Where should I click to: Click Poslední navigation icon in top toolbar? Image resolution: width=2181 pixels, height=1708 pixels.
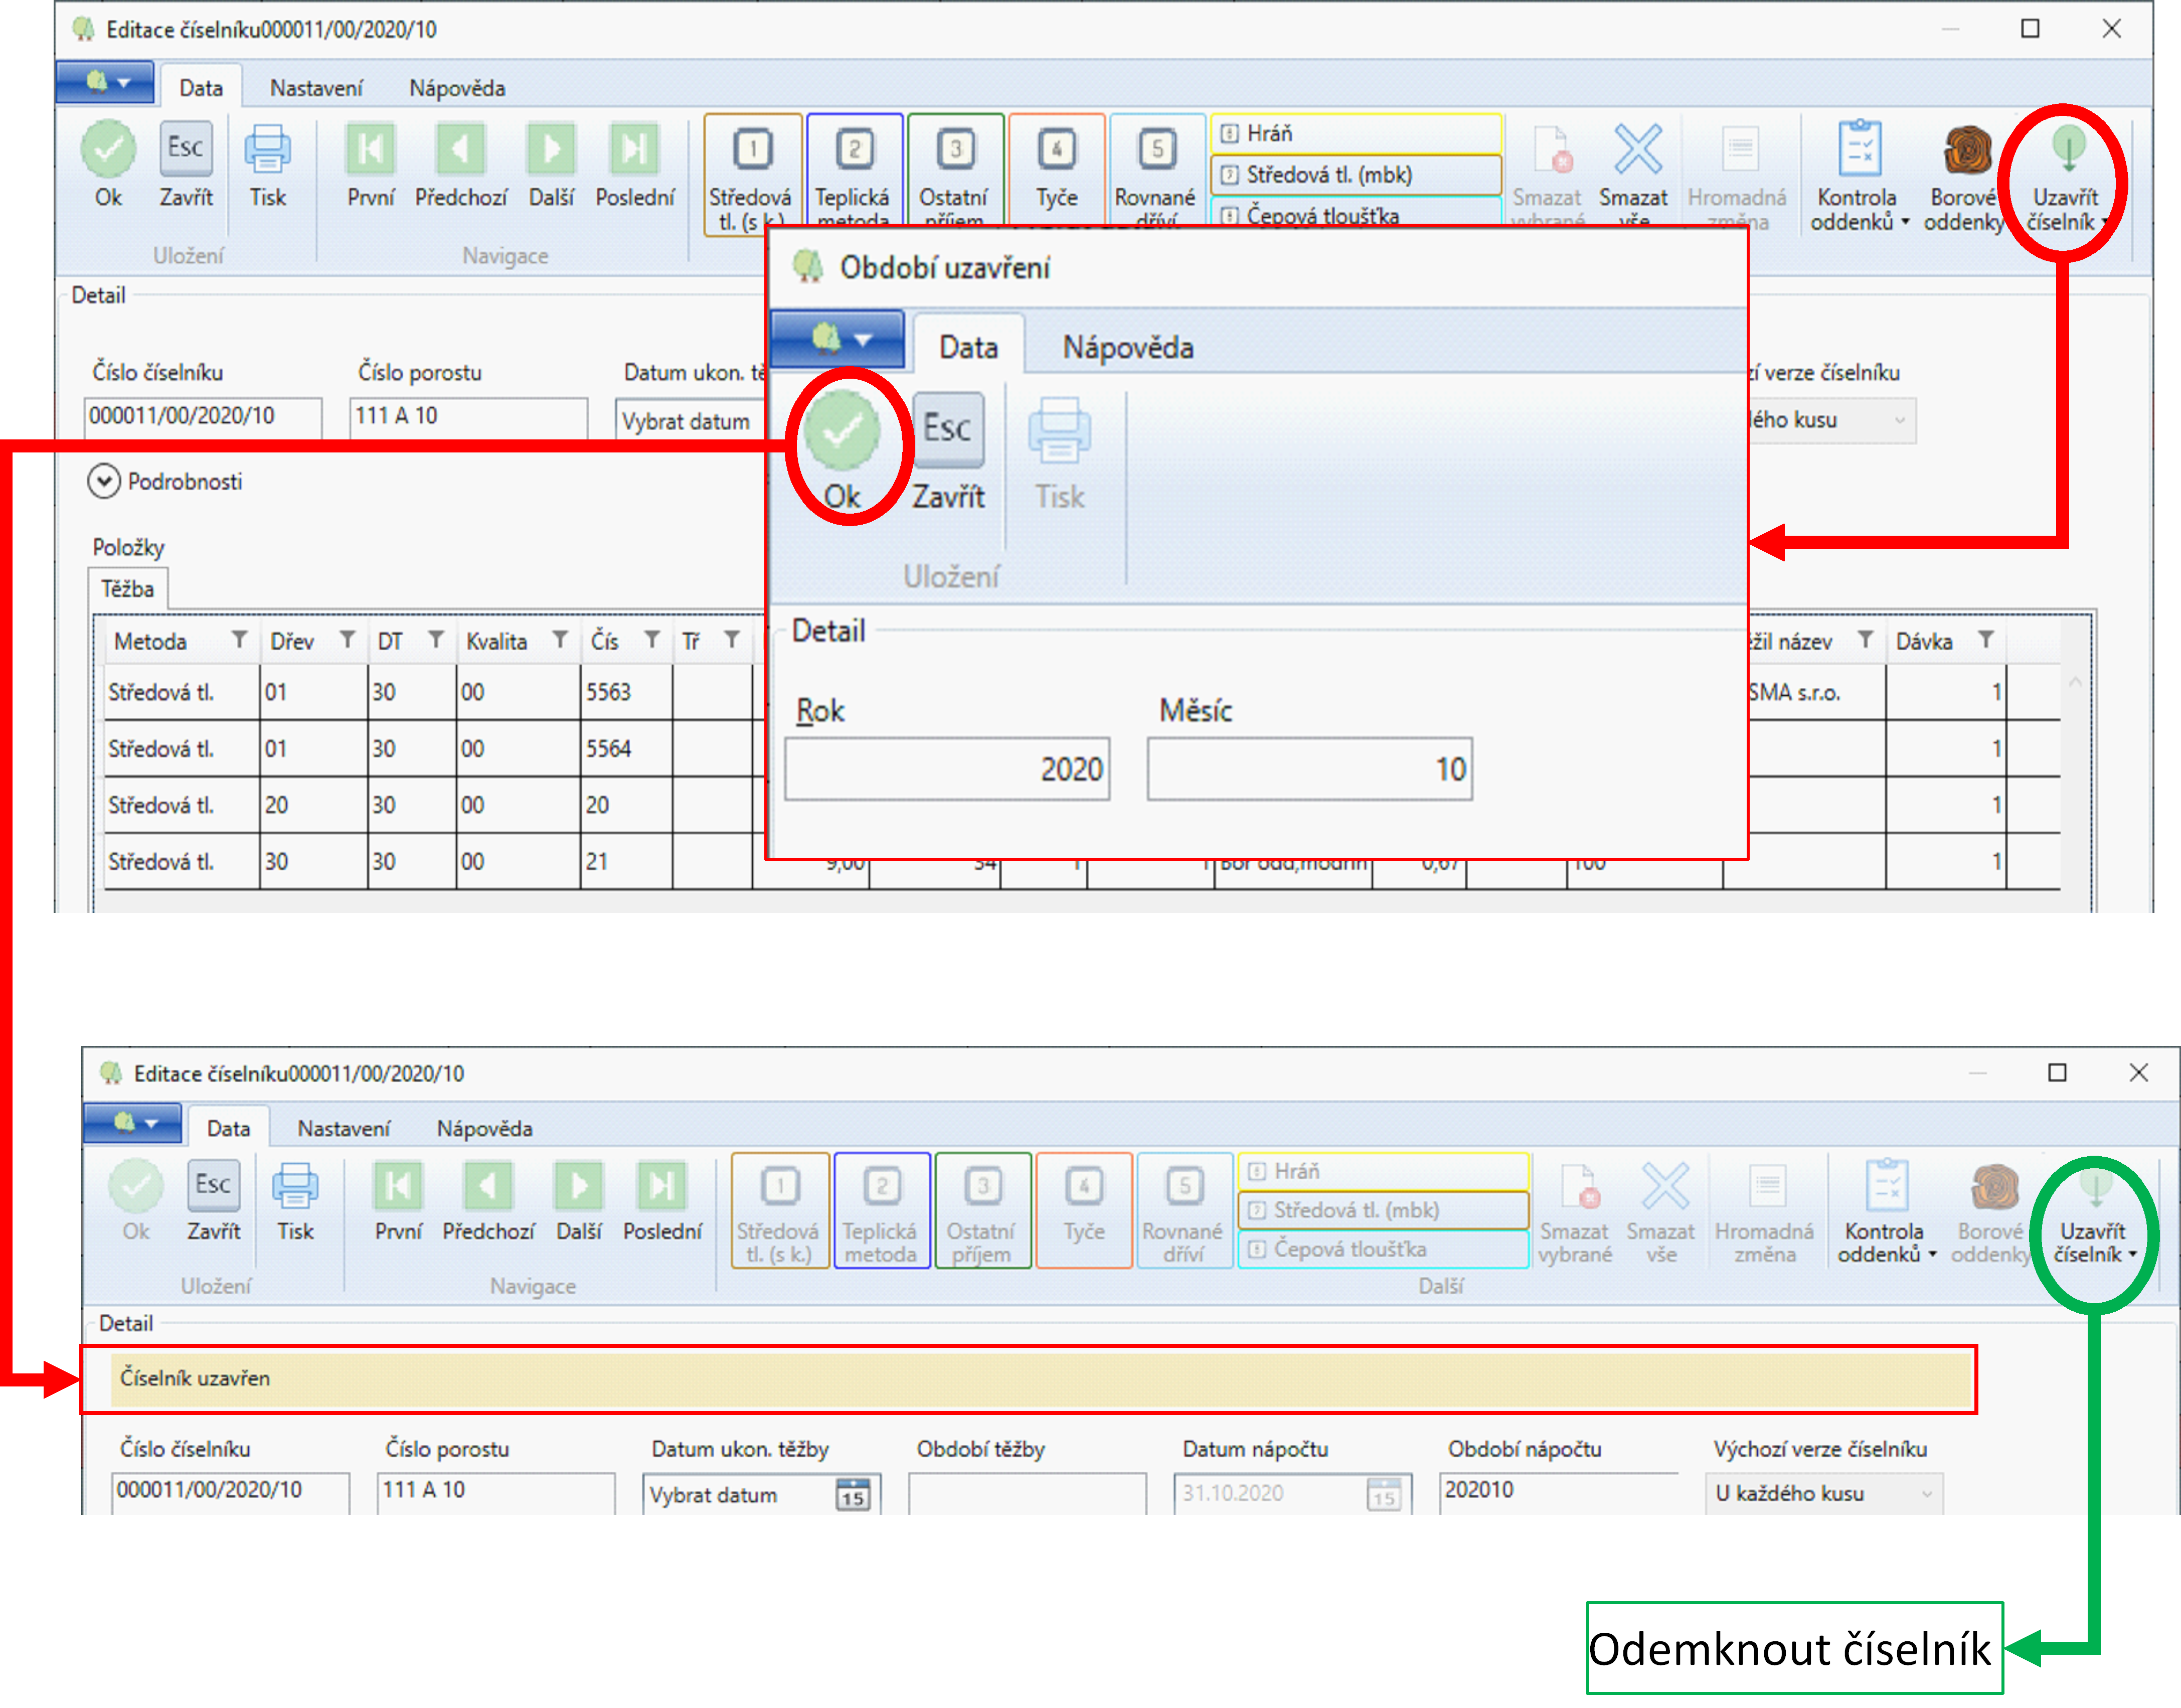[634, 150]
